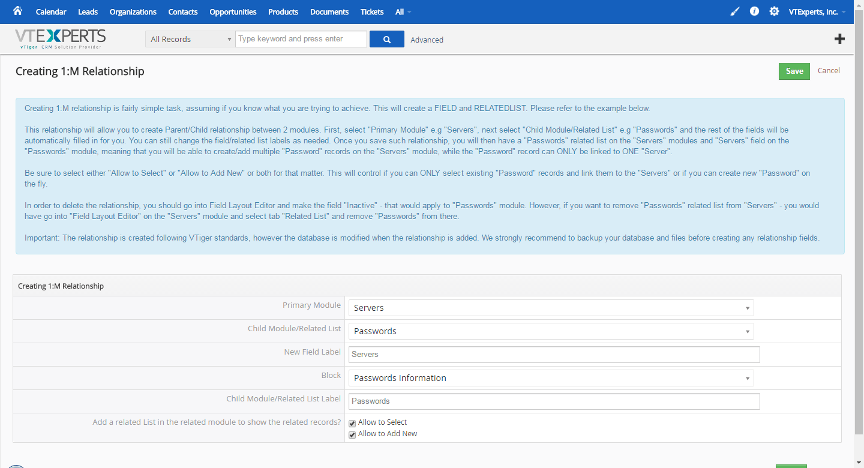864x468 pixels.
Task: Select the pencil customize icon
Action: click(x=734, y=11)
